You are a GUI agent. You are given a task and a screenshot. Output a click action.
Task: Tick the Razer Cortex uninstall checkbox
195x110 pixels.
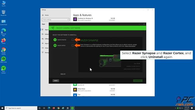click(73, 46)
